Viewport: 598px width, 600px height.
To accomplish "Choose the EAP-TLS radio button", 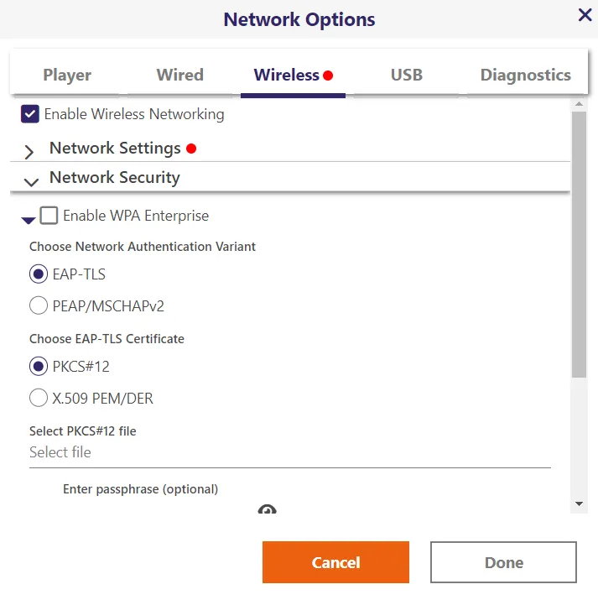I will [39, 274].
